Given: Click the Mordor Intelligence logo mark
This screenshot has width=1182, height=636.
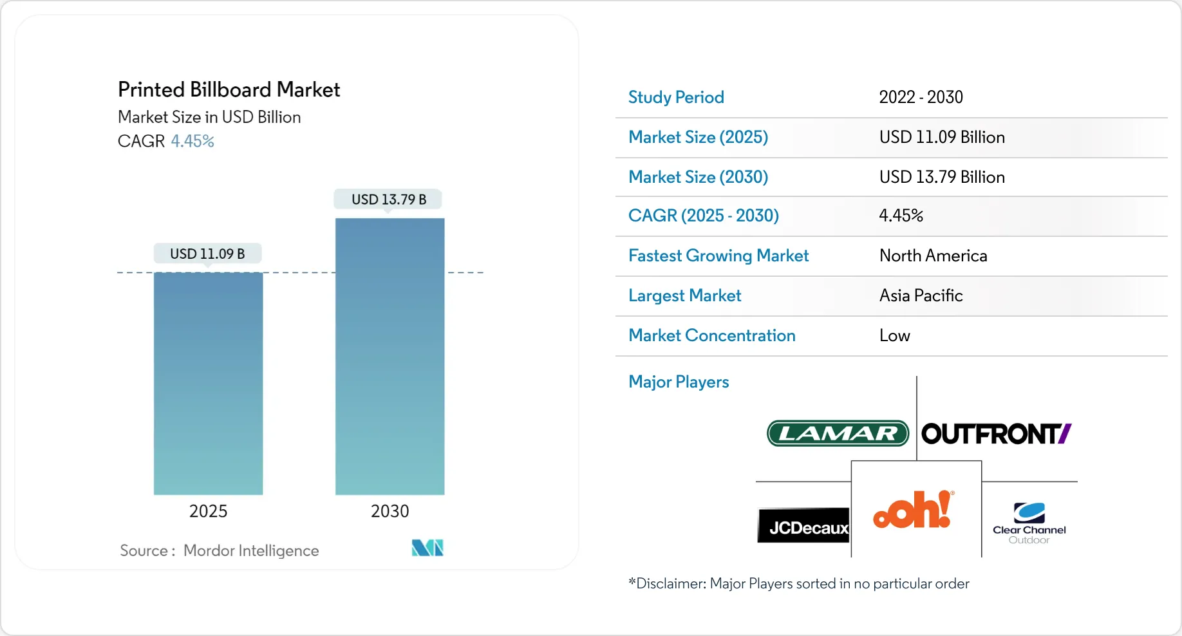Looking at the screenshot, I should [427, 548].
